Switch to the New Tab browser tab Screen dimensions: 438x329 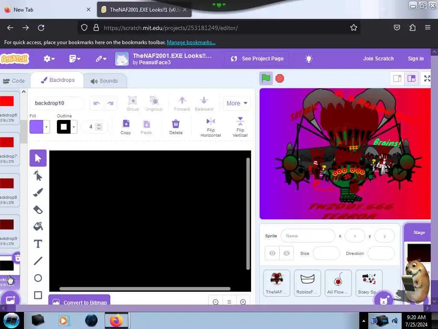coord(47,9)
